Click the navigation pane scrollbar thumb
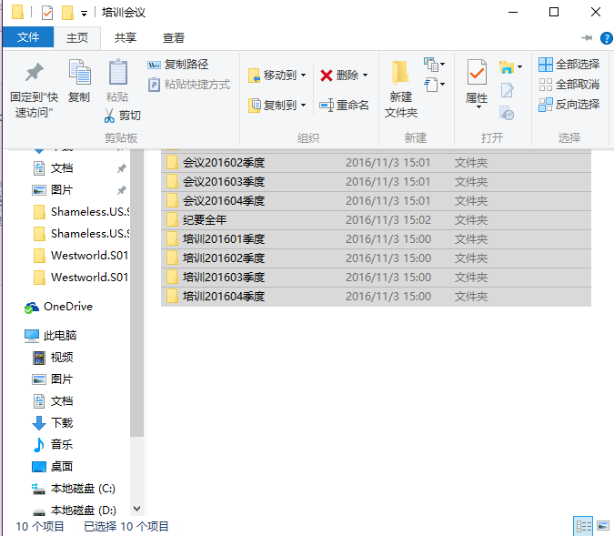Screen dimensions: 614x536 tap(136, 293)
